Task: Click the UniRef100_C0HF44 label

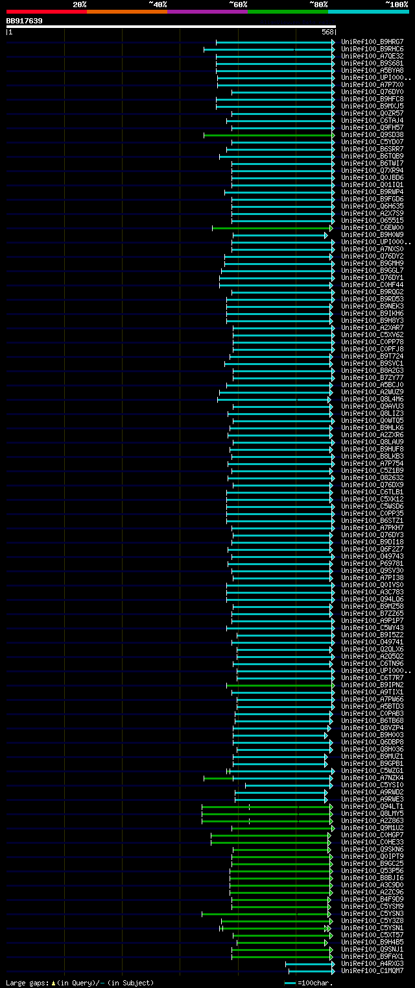Action: pos(372,285)
